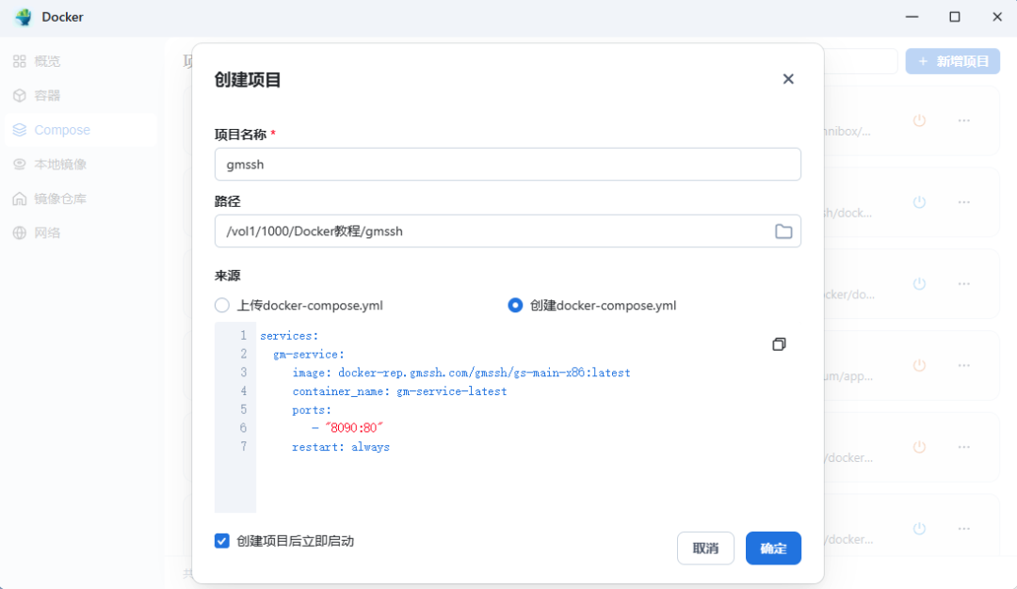Toggle 创建项目后立即启动 checkbox

[x=222, y=541]
